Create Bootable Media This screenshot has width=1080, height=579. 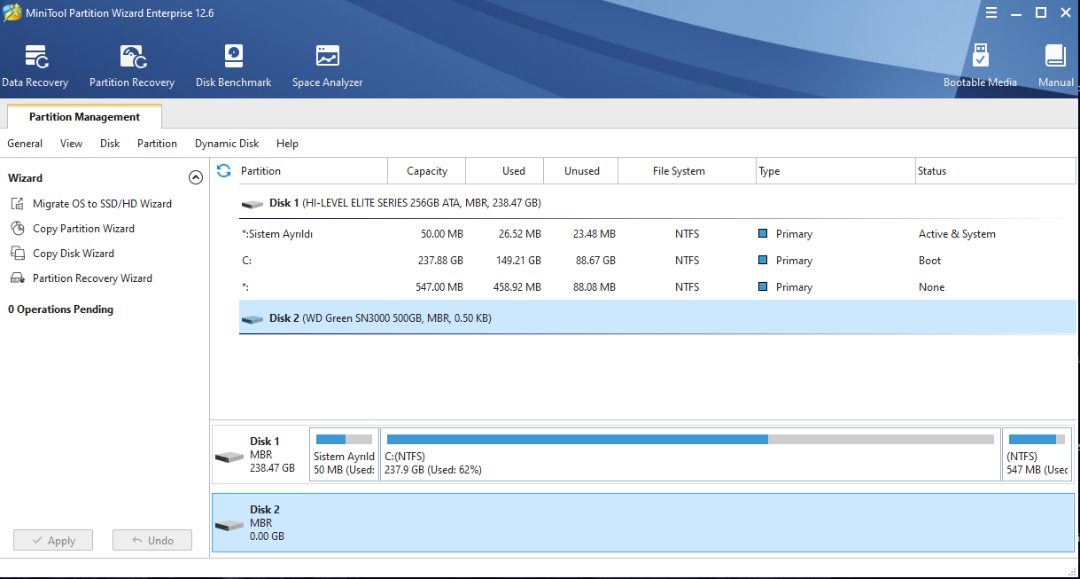tap(980, 67)
